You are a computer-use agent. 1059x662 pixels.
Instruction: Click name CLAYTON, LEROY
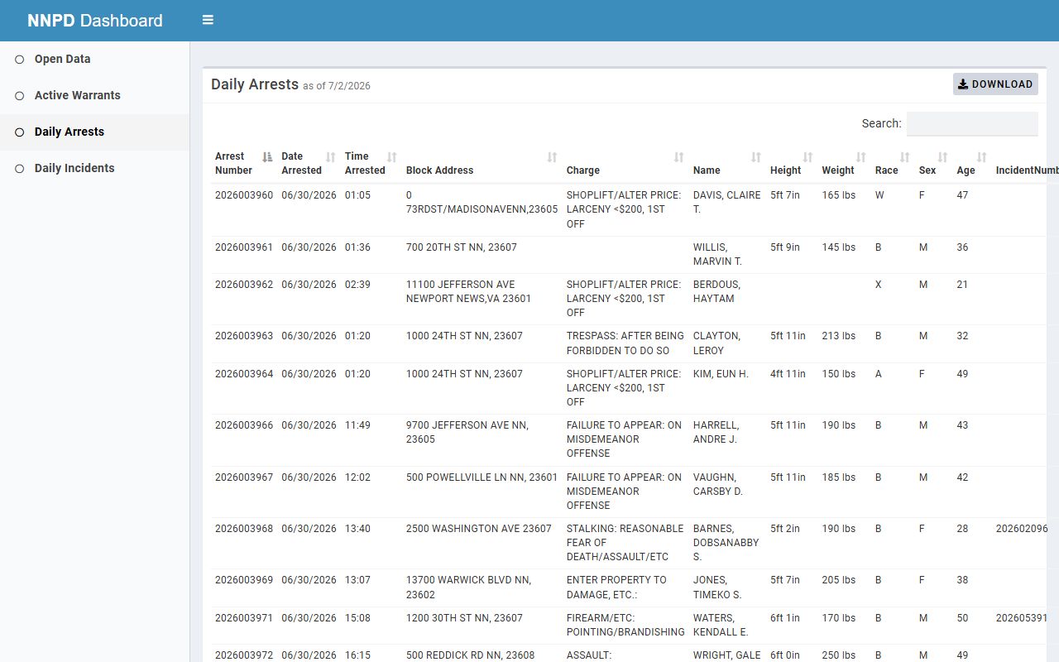click(716, 343)
